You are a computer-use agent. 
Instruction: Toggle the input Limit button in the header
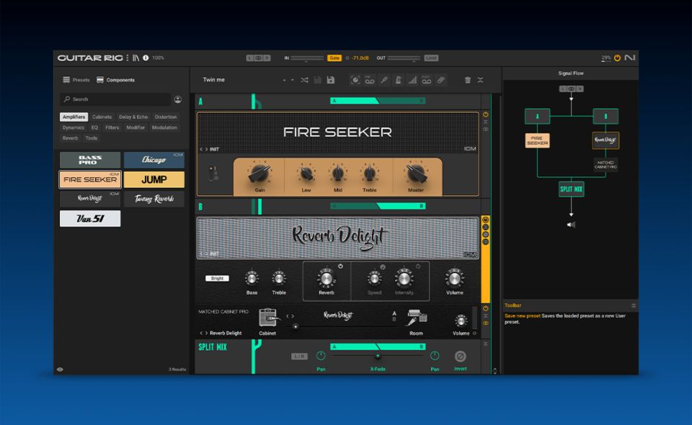point(431,58)
